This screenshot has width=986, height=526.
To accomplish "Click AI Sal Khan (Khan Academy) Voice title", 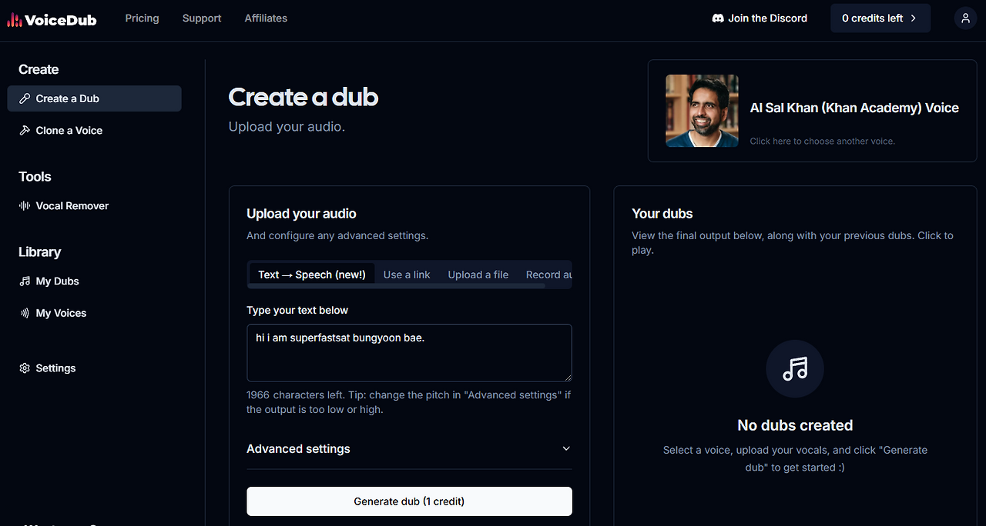I will click(x=854, y=108).
